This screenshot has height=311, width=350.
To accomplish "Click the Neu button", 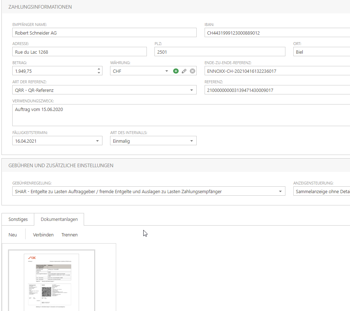I will pyautogui.click(x=13, y=235).
